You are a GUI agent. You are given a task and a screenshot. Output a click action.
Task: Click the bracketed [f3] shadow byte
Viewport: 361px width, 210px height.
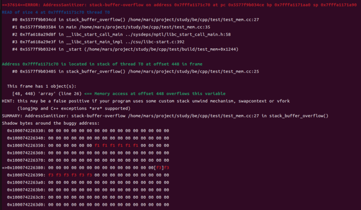158,167
